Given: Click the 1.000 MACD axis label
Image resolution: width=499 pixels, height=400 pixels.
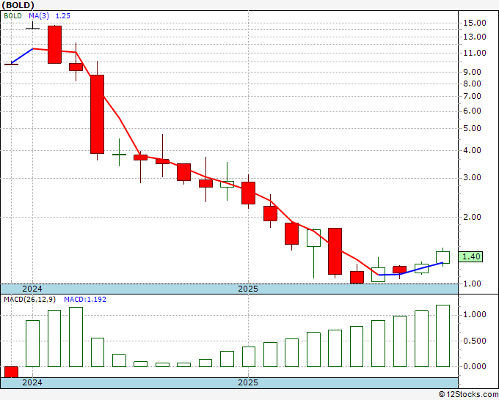Looking at the screenshot, I should (475, 314).
